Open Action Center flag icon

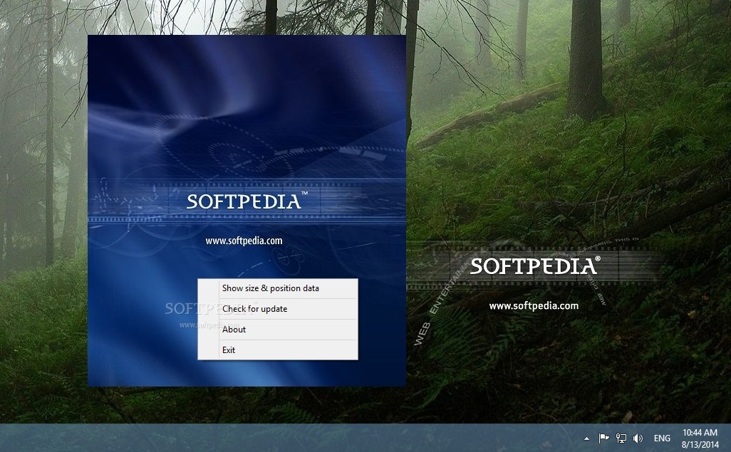click(x=603, y=438)
